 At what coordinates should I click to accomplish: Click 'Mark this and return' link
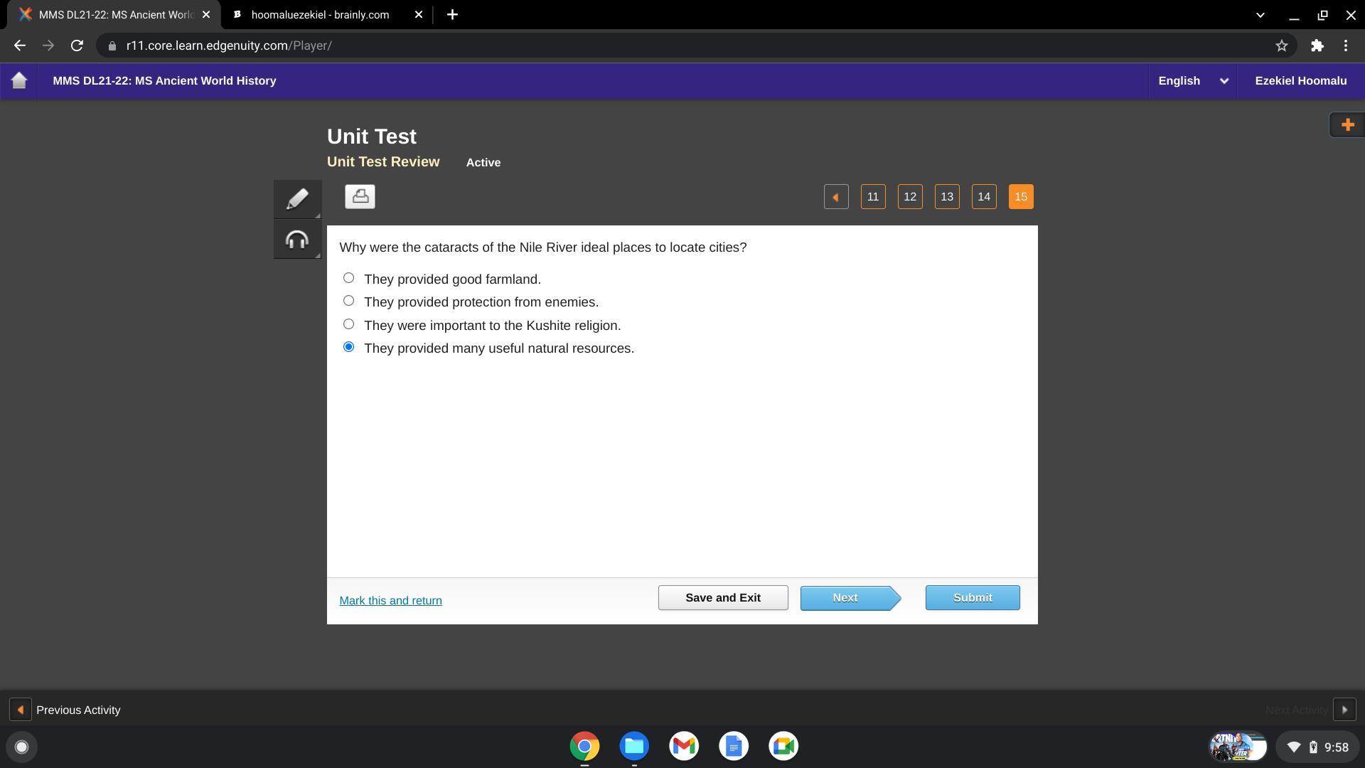click(x=390, y=601)
